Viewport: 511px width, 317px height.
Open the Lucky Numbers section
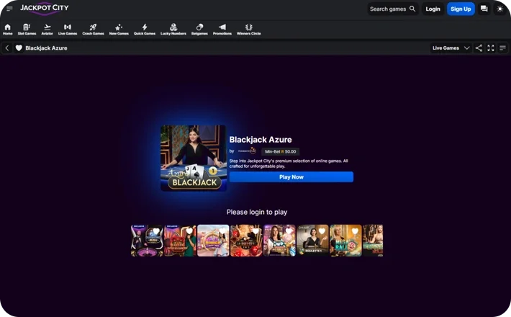coord(173,30)
